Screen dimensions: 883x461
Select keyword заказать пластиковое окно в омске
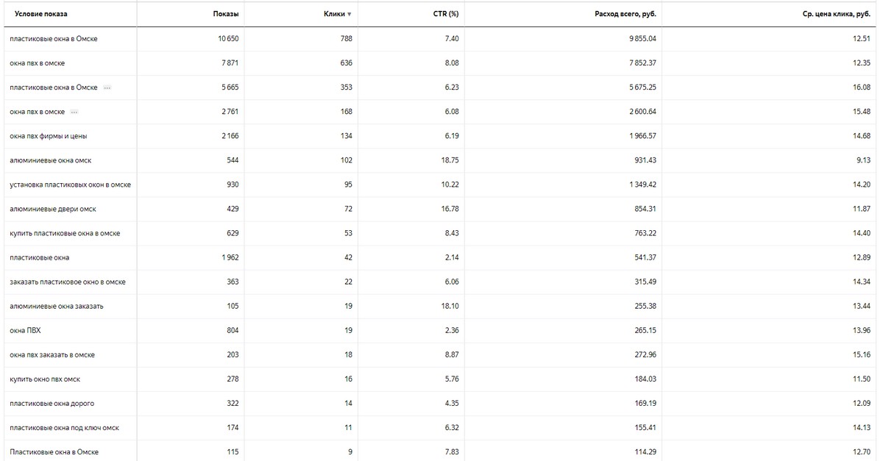tap(67, 282)
